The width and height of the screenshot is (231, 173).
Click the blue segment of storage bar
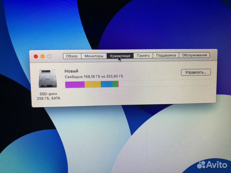coord(107,84)
